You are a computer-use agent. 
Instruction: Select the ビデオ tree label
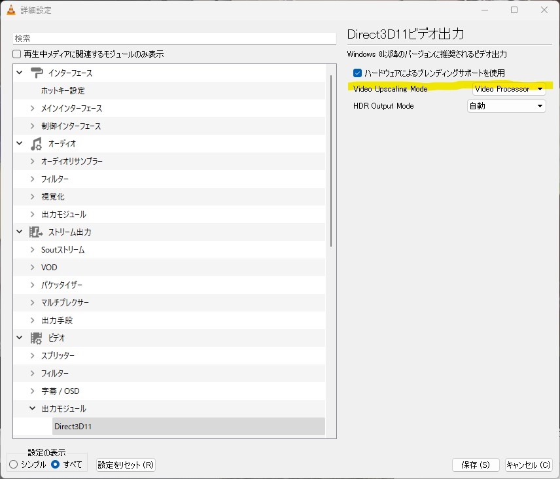56,338
